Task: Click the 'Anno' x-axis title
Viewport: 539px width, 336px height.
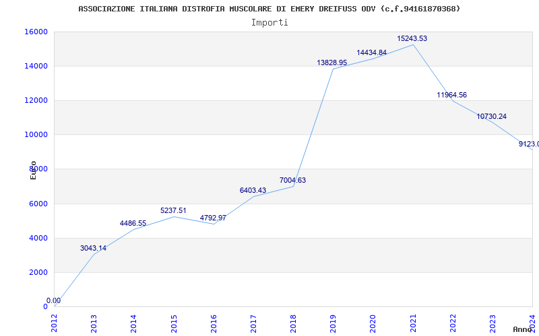Action: pos(523,329)
